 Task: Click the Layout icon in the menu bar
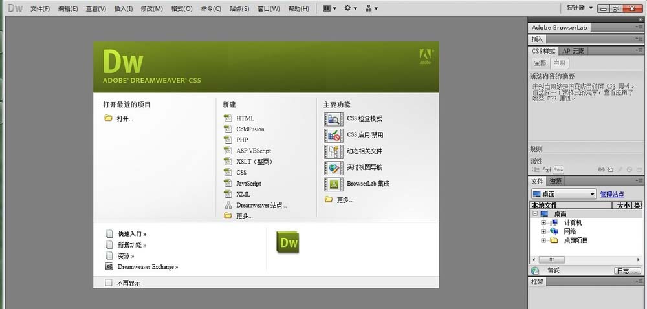pos(329,8)
